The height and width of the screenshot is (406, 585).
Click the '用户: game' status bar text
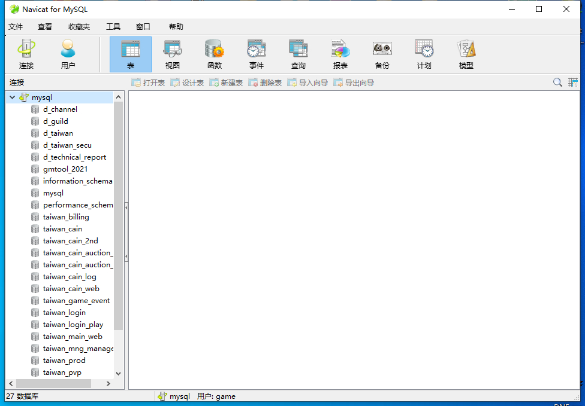coord(216,396)
